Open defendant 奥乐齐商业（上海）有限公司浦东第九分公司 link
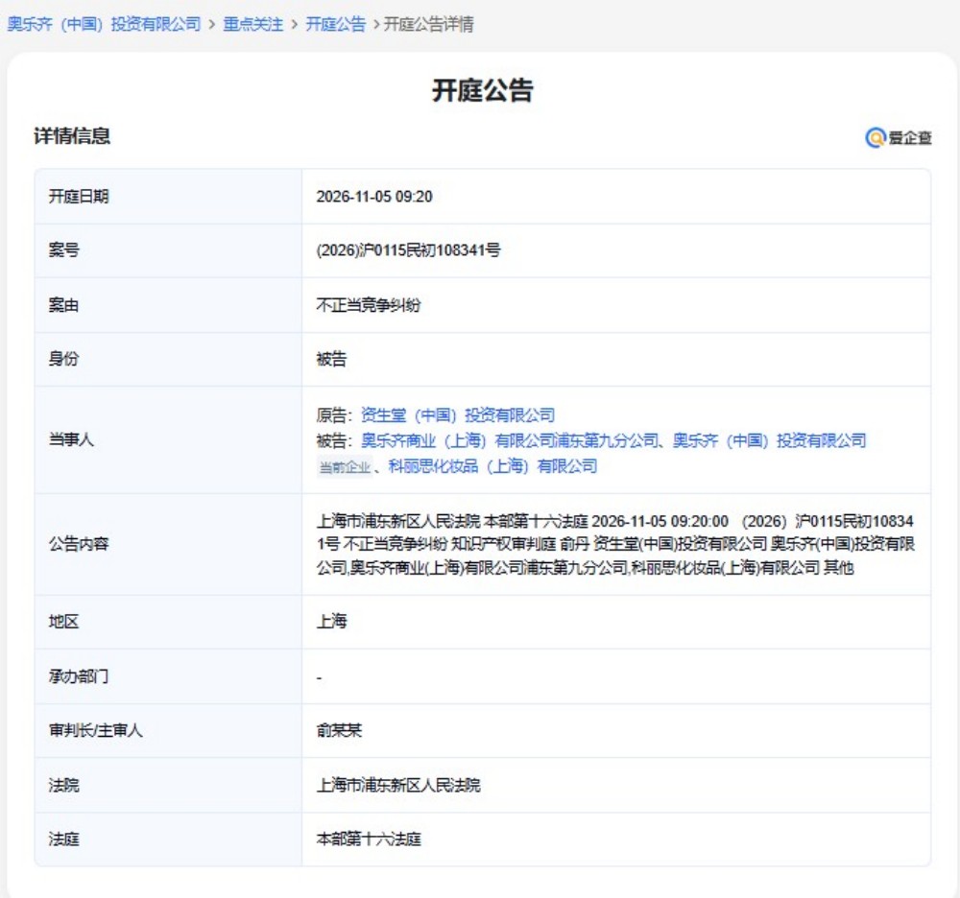The height and width of the screenshot is (898, 960). 510,440
